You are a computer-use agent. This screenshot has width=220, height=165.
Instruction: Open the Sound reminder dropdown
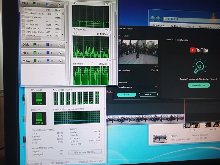156,87
